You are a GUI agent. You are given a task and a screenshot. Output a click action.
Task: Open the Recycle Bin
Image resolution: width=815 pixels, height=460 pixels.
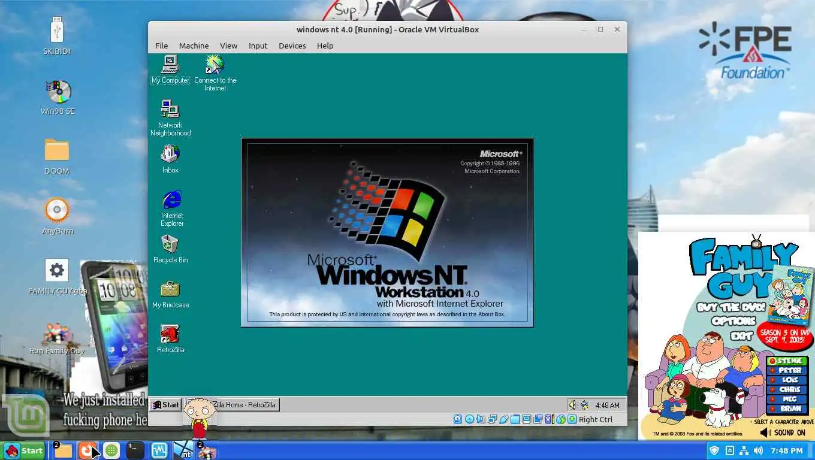[170, 249]
